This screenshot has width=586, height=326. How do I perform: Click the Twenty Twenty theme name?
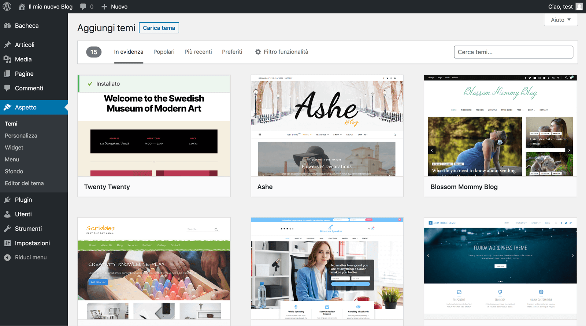pyautogui.click(x=107, y=187)
